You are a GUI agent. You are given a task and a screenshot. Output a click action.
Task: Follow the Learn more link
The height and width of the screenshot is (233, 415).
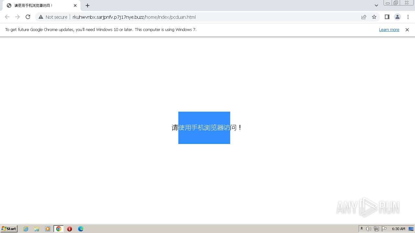click(389, 29)
